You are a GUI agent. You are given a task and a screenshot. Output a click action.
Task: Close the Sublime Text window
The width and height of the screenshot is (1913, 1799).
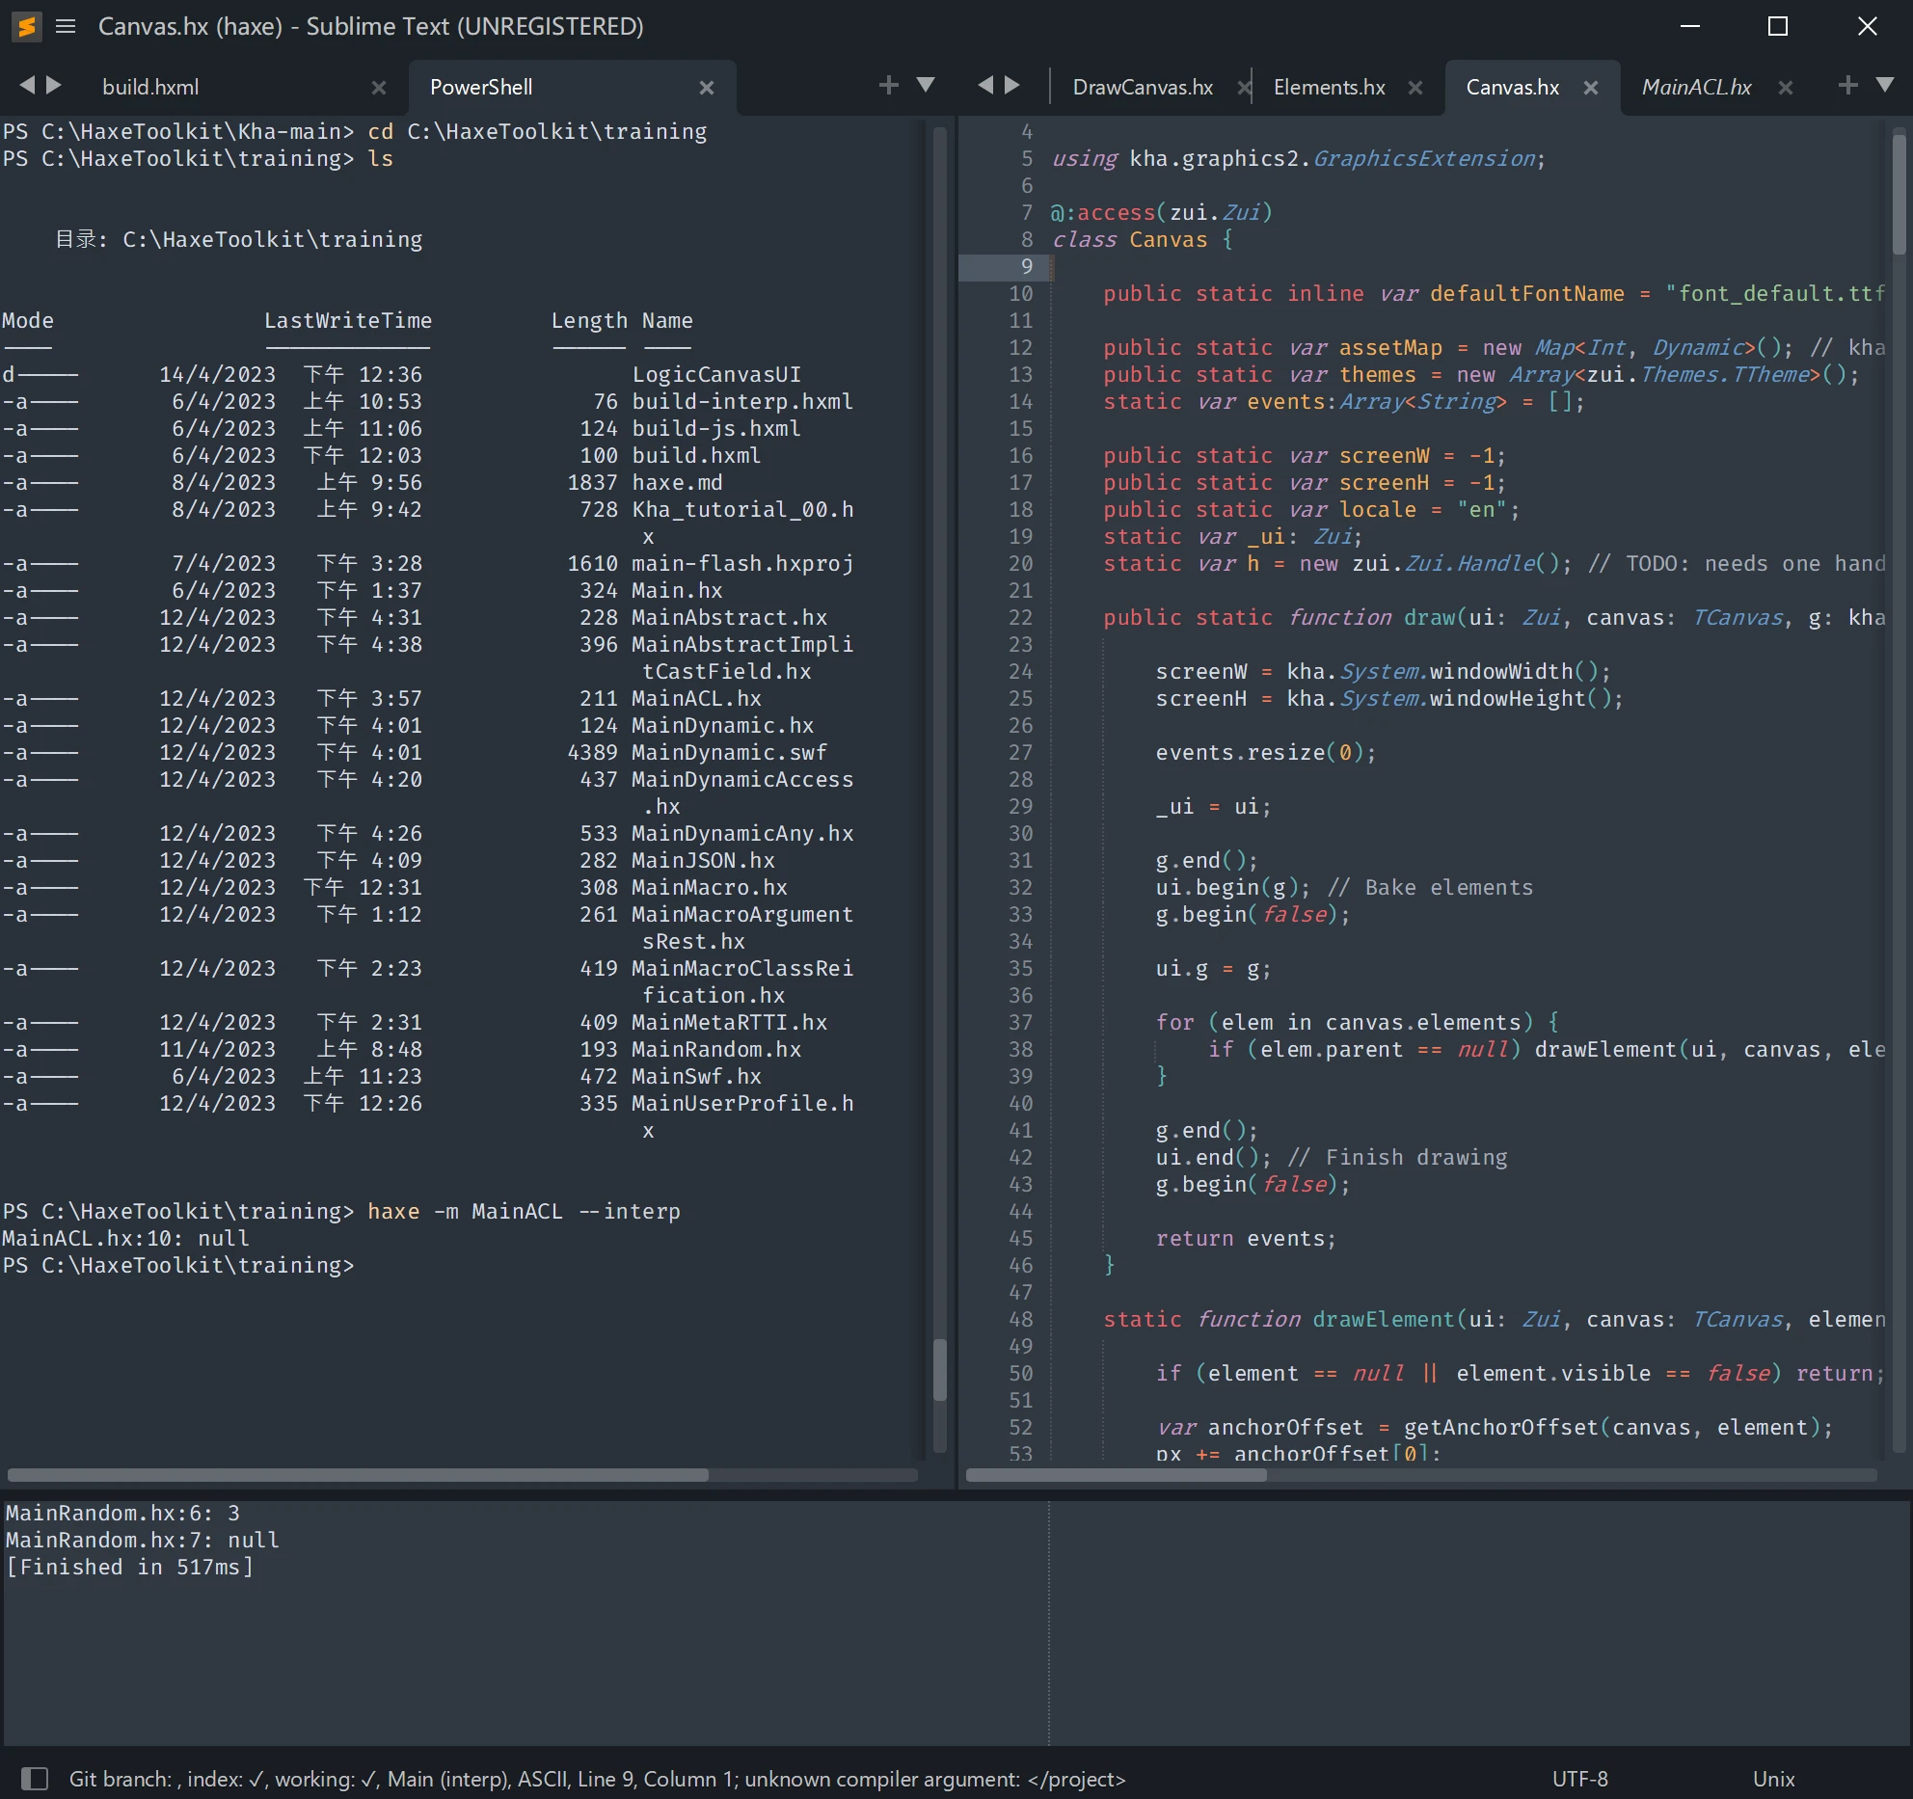pyautogui.click(x=1867, y=26)
